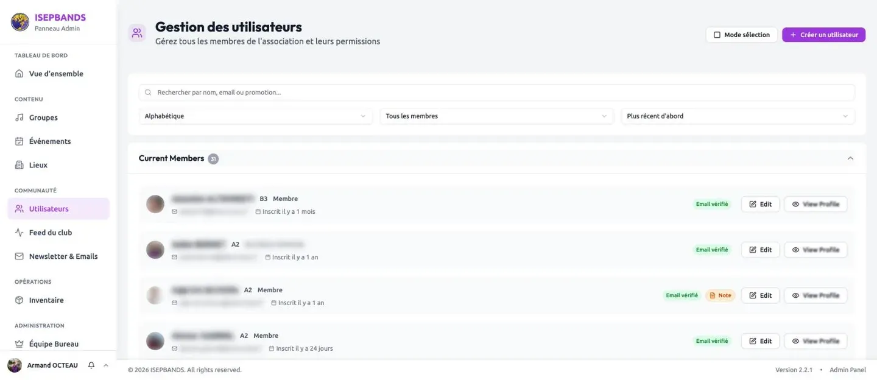Screen dimensions: 877x380
Task: Click the Admin Panel footer text
Action: point(848,370)
